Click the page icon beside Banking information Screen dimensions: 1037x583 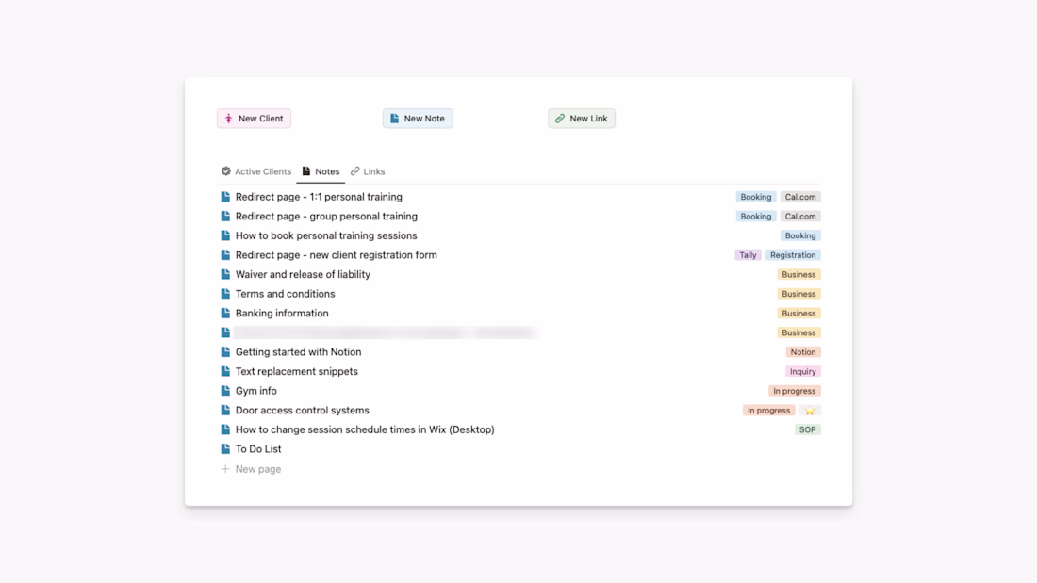[x=225, y=314]
